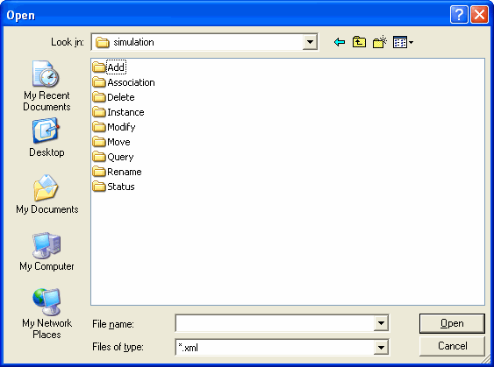Select the Move folder icon

99,142
